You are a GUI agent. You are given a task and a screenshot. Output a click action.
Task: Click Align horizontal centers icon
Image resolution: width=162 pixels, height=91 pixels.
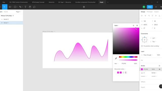click(x=145, y=16)
